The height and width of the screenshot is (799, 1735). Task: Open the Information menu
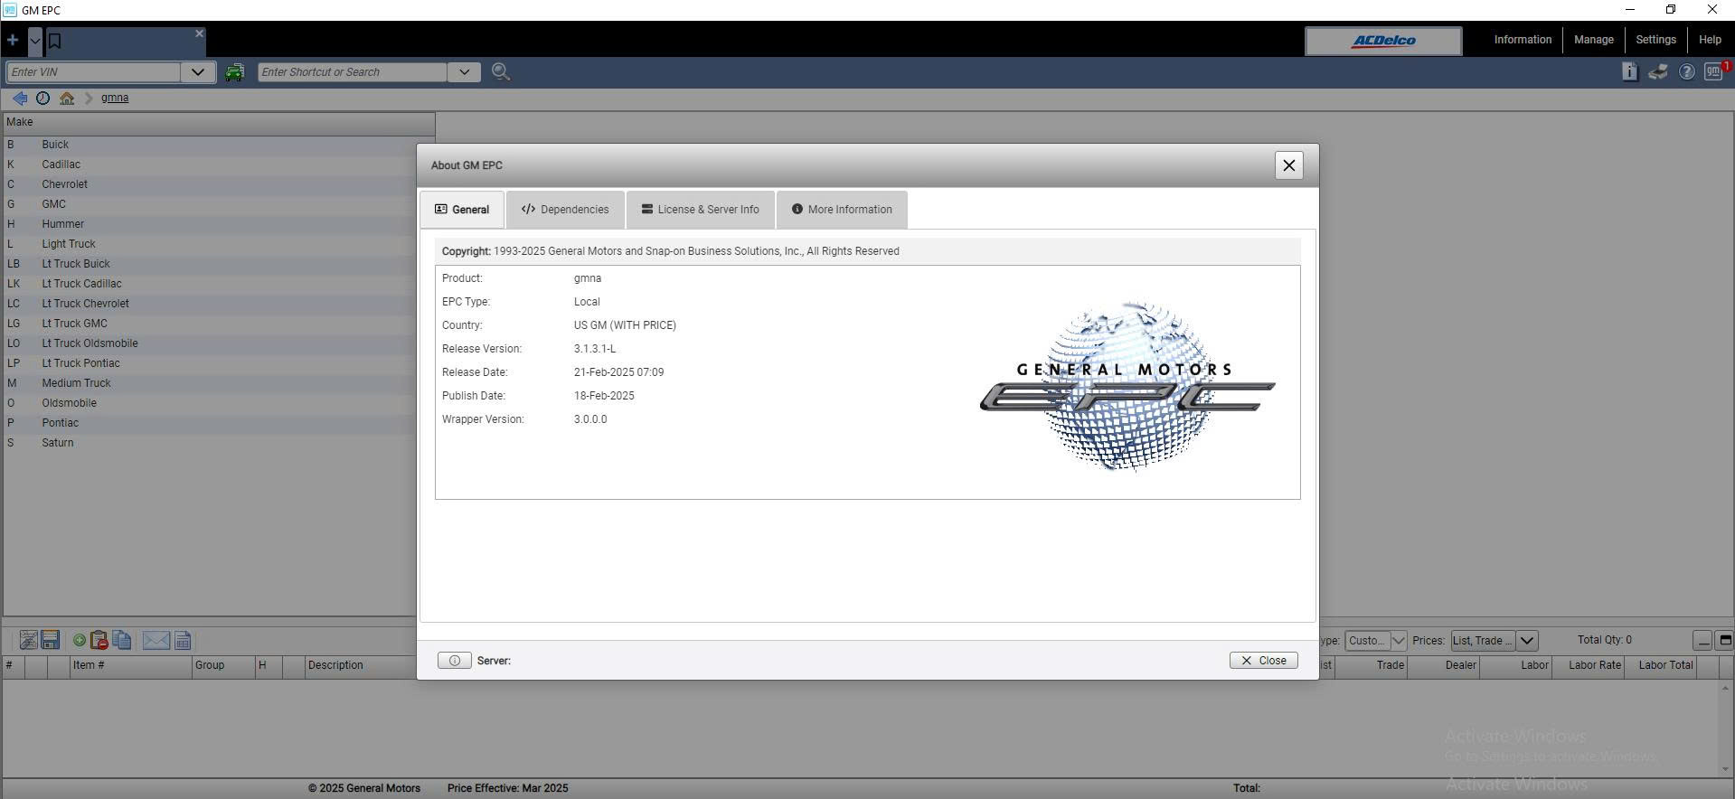click(1523, 40)
